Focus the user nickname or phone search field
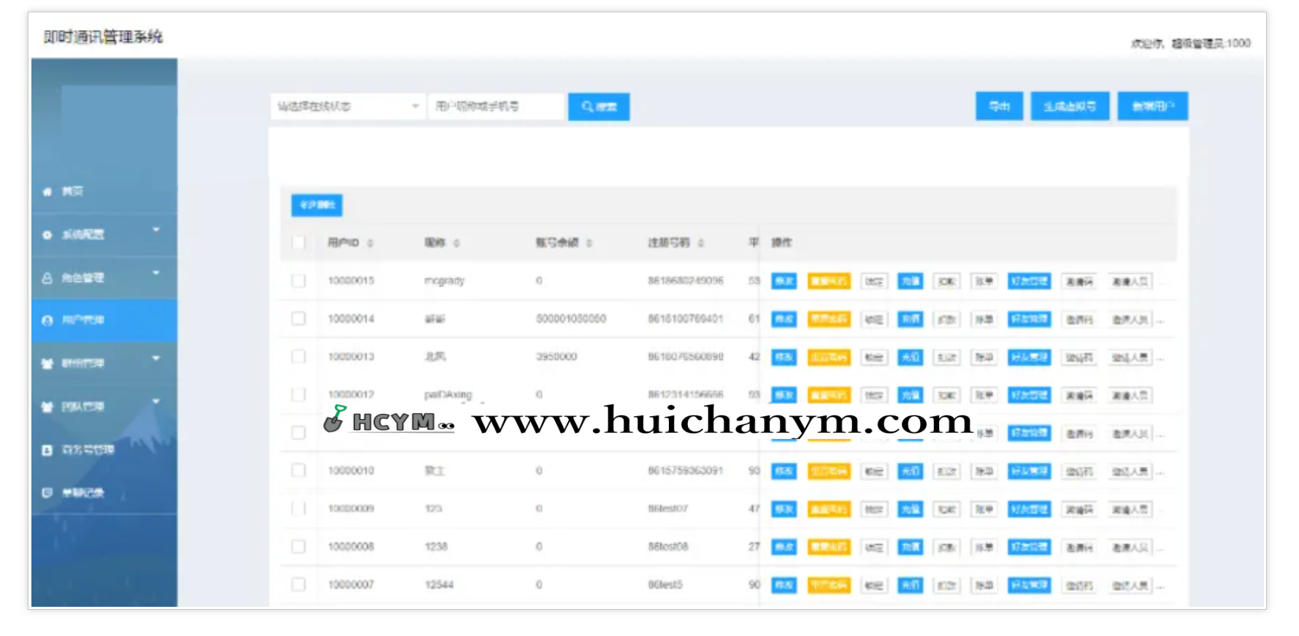Viewport: 1299px width, 636px height. 497,107
